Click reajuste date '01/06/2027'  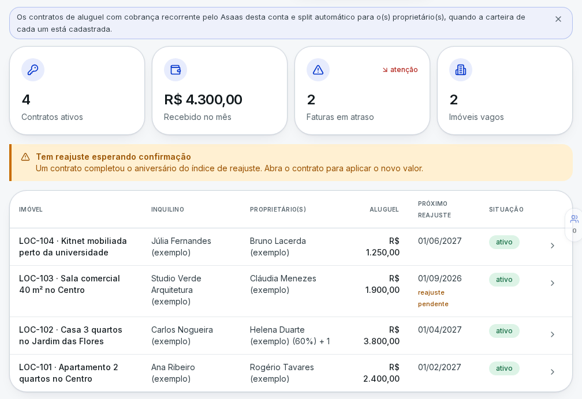pyautogui.click(x=440, y=241)
